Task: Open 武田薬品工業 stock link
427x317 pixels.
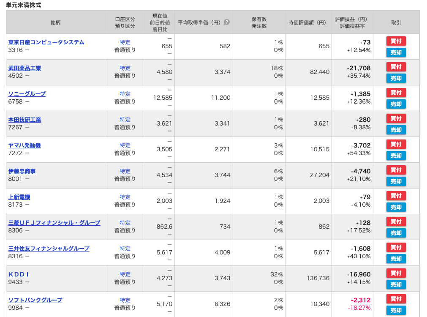Action: (x=24, y=68)
